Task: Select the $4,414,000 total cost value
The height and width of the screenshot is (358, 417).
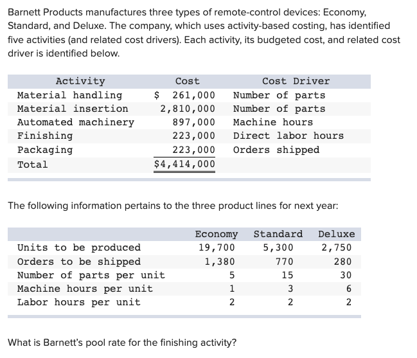Action: (184, 165)
